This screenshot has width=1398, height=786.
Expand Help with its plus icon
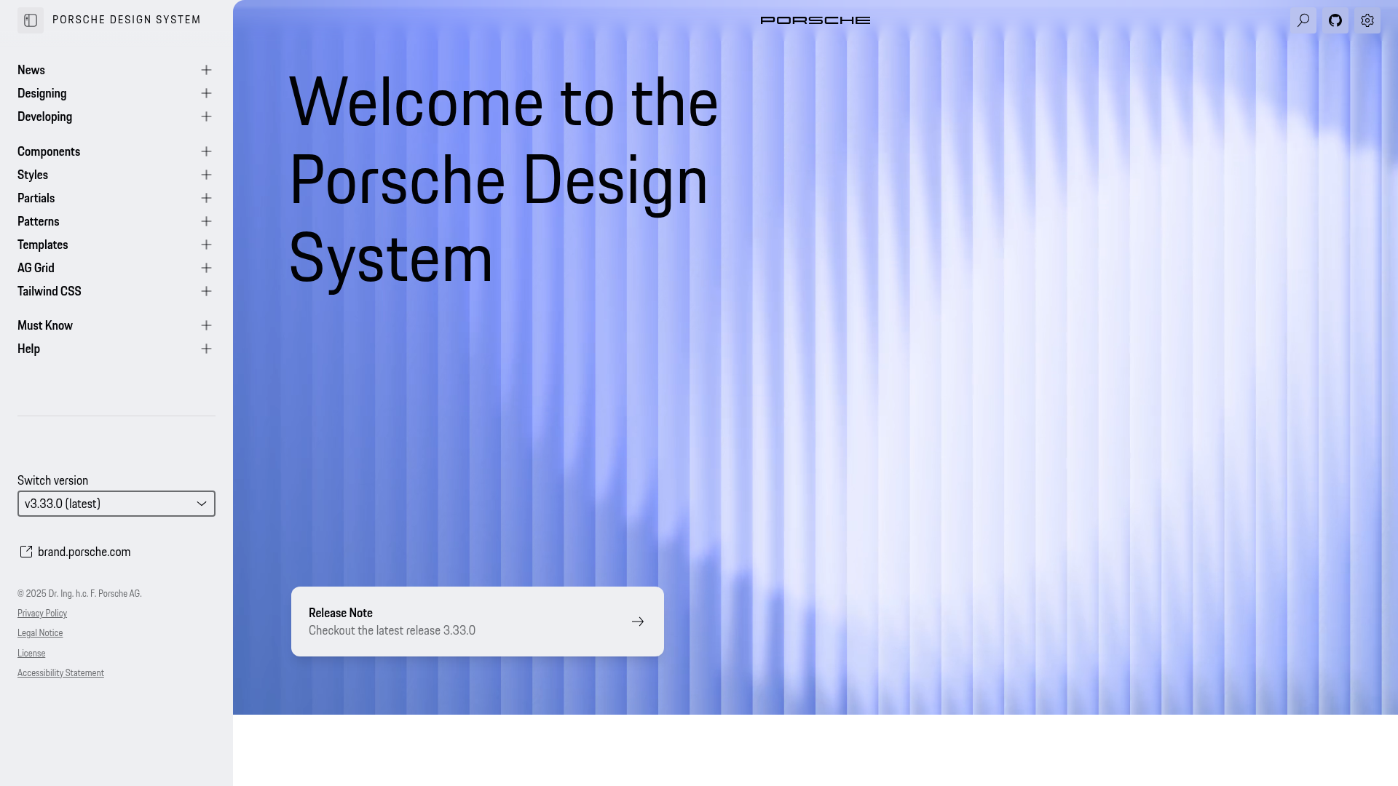[206, 349]
